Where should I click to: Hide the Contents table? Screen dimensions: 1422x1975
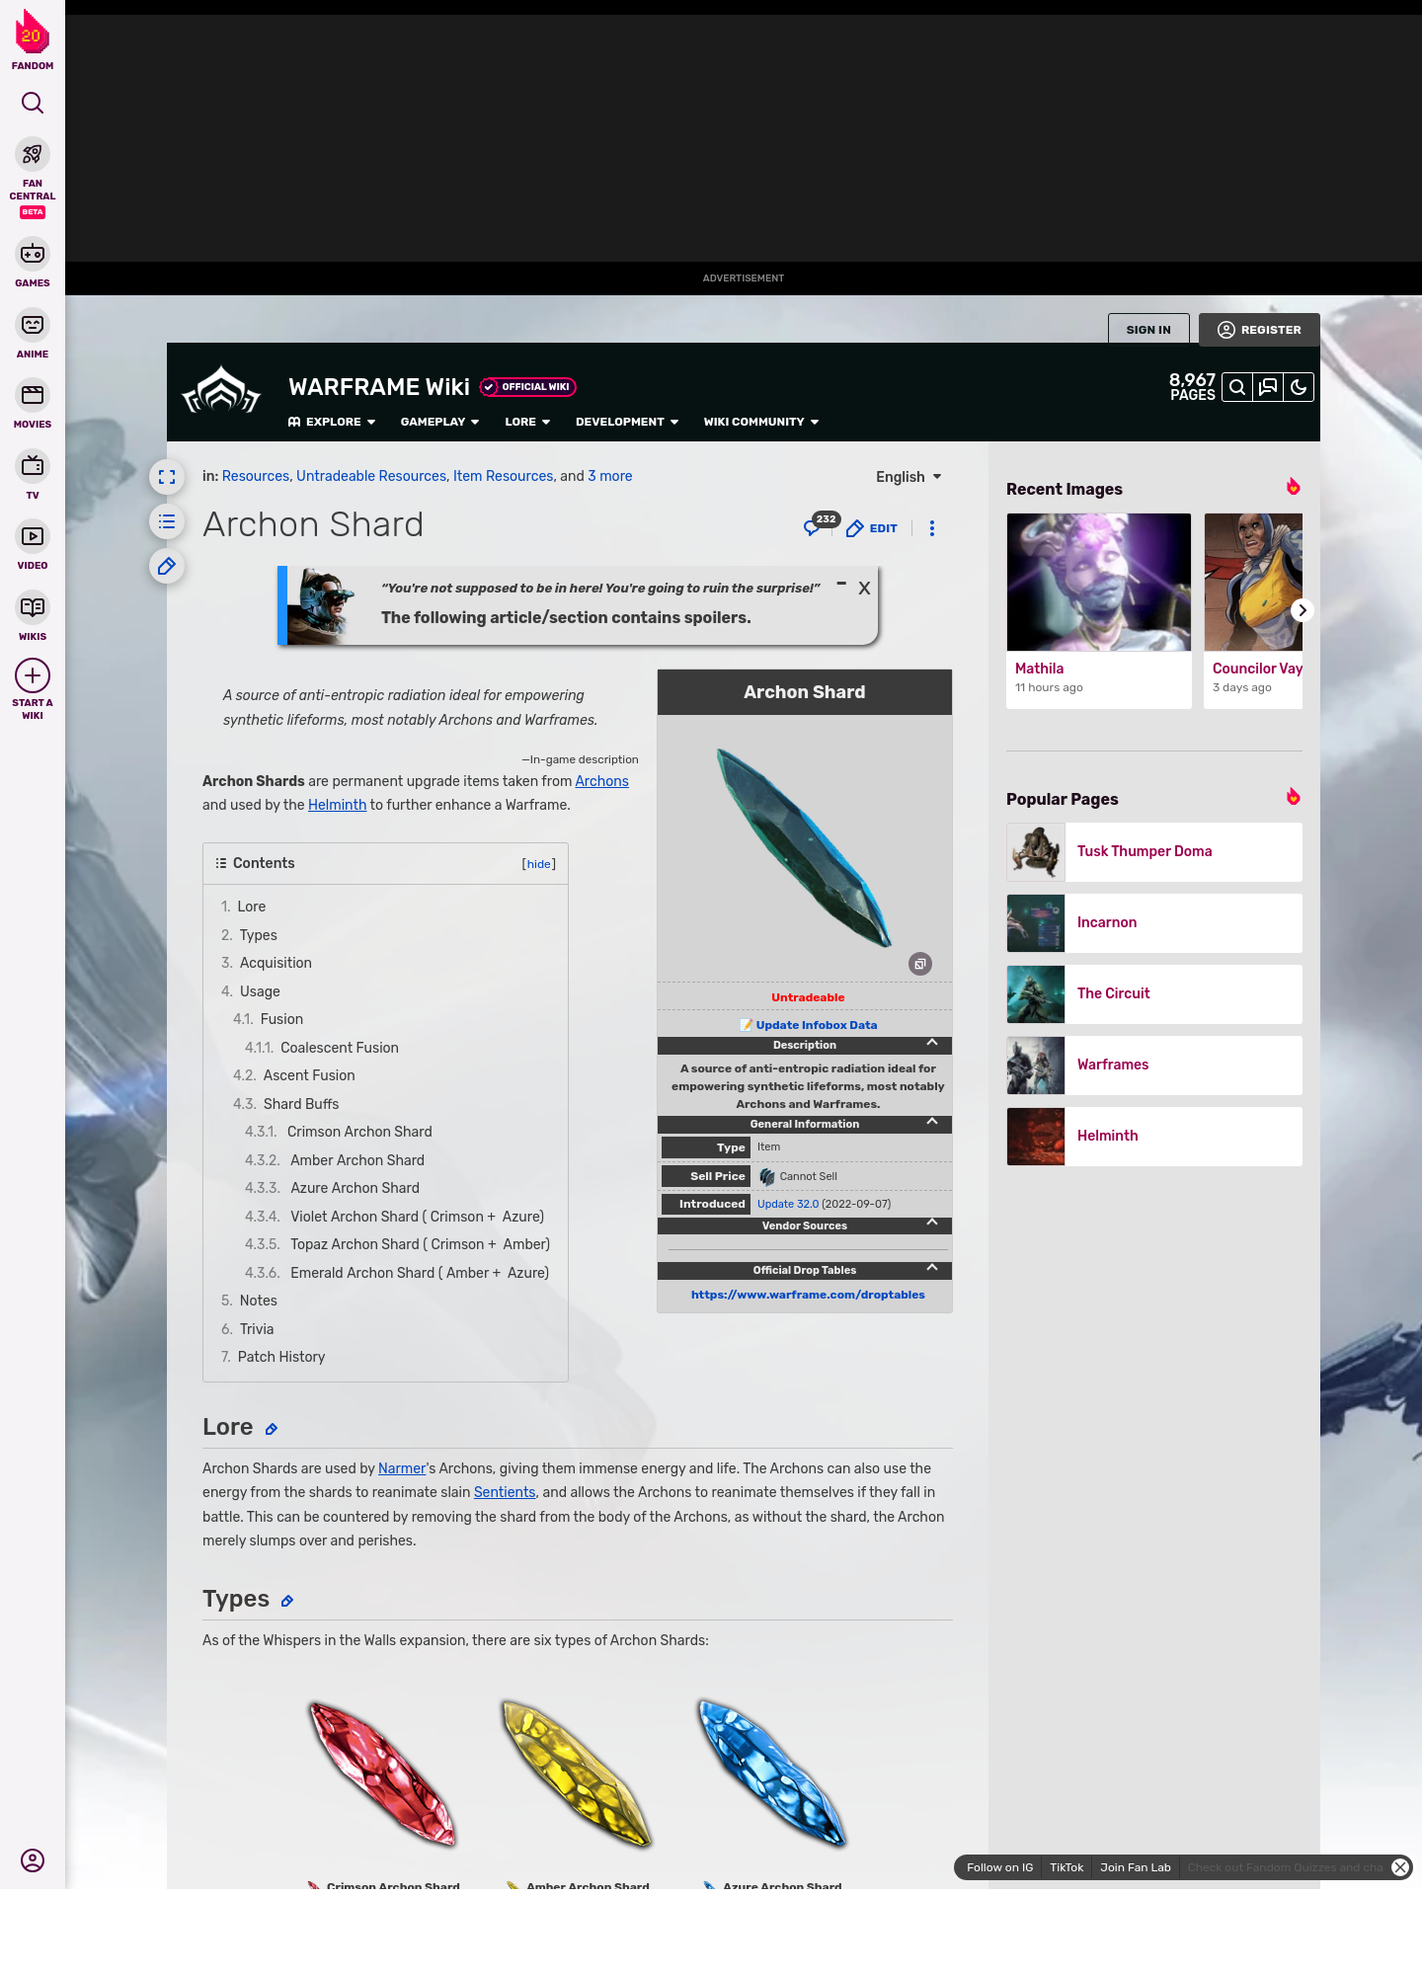(538, 864)
